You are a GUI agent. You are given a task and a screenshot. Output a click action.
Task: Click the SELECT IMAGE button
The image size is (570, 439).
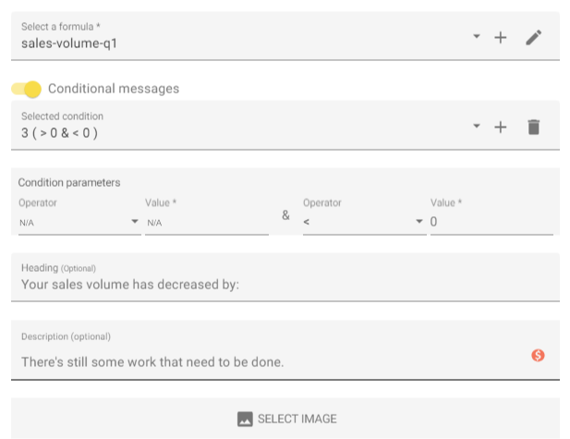click(x=285, y=419)
